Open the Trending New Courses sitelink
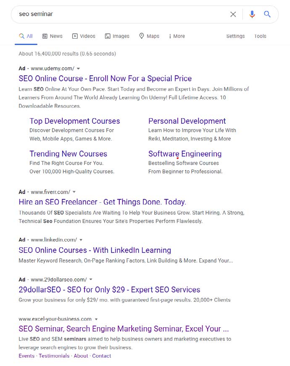This screenshot has width=290, height=366. (x=69, y=154)
